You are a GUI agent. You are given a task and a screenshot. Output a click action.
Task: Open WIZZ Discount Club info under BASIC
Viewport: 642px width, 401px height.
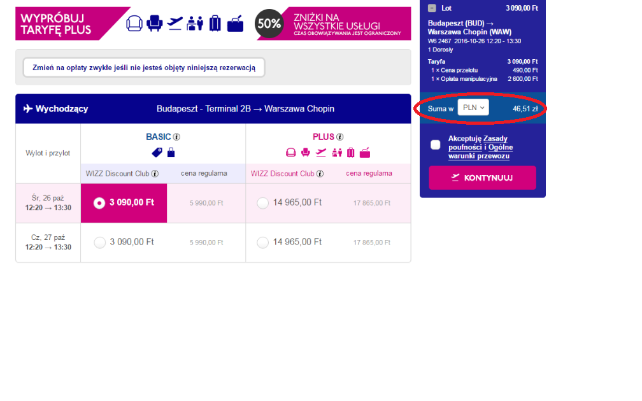coord(155,174)
